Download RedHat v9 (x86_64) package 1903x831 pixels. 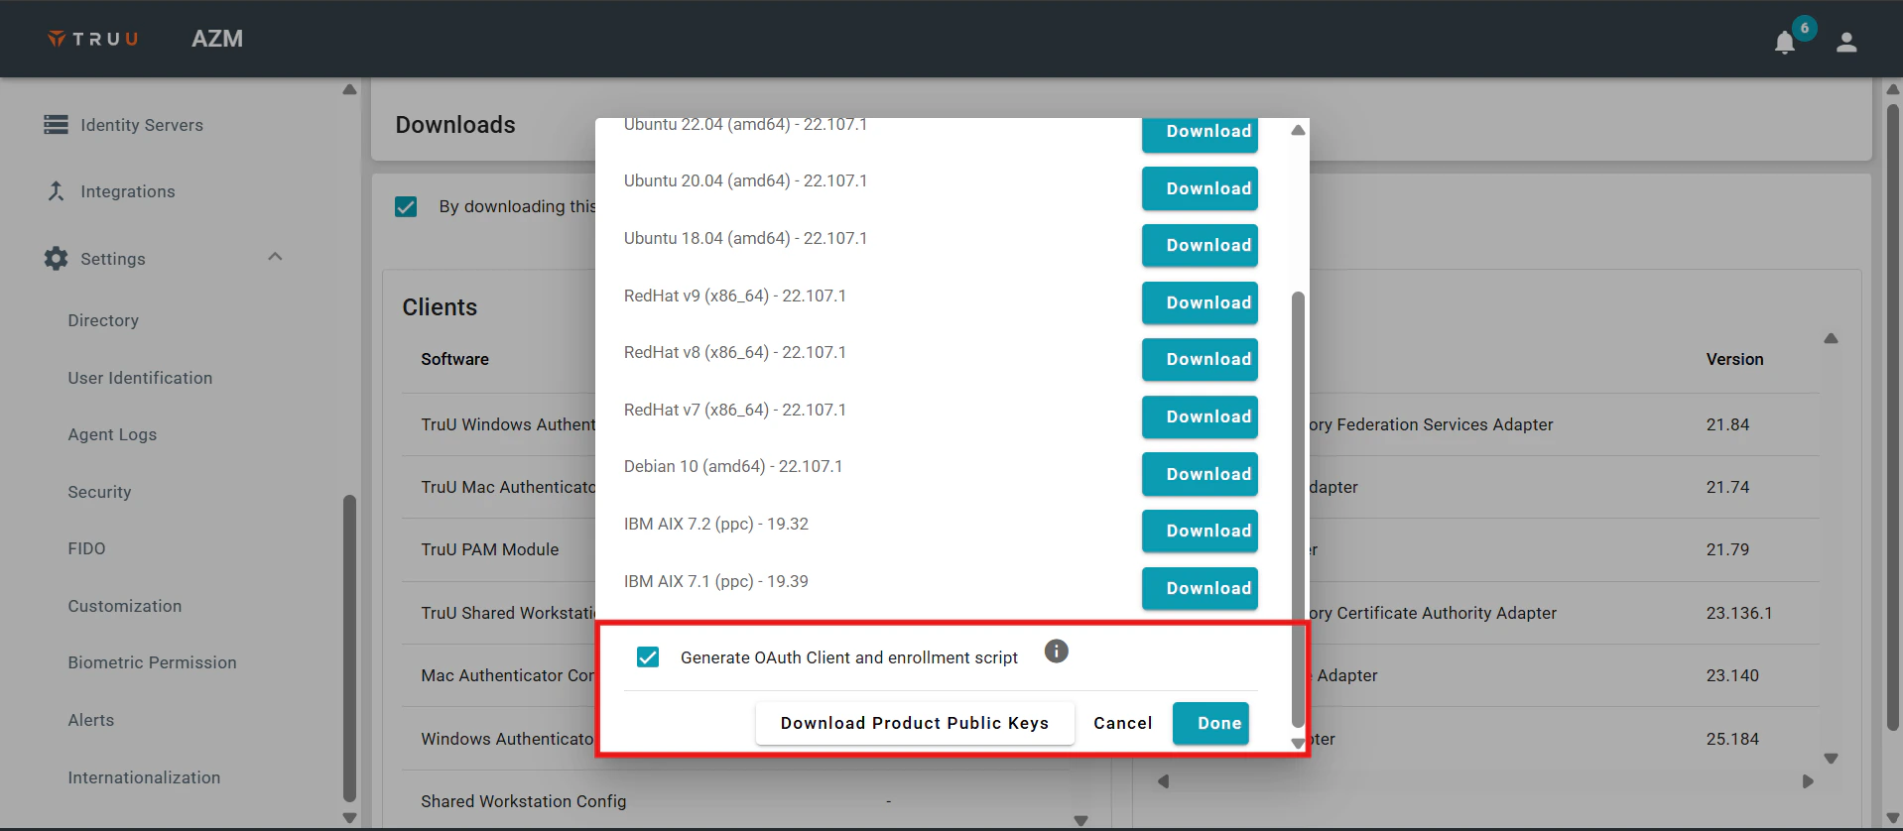pyautogui.click(x=1200, y=302)
